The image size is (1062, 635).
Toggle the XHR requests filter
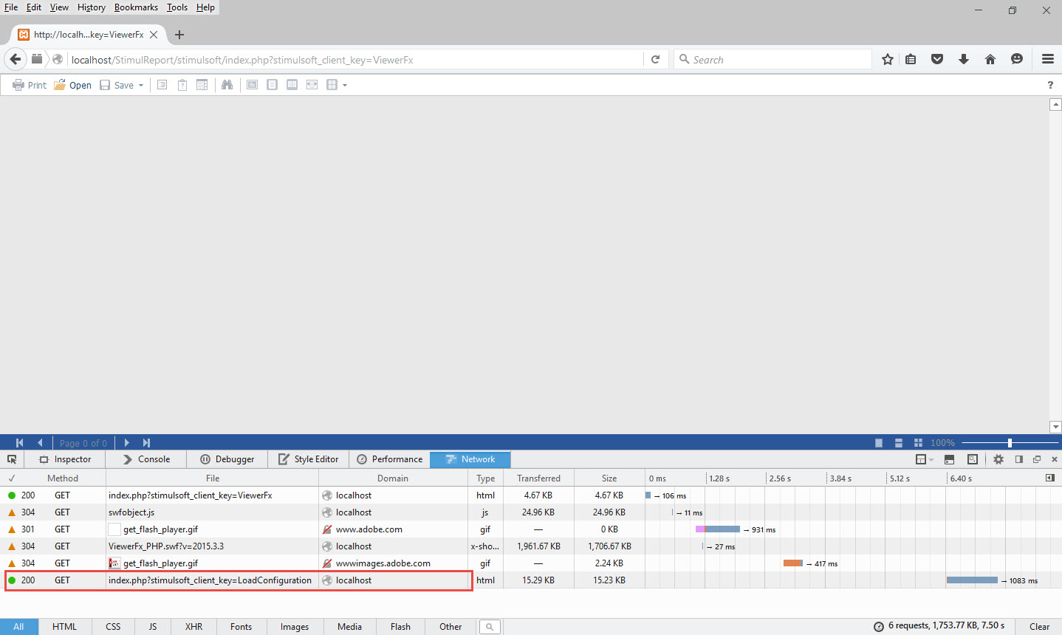click(x=194, y=627)
